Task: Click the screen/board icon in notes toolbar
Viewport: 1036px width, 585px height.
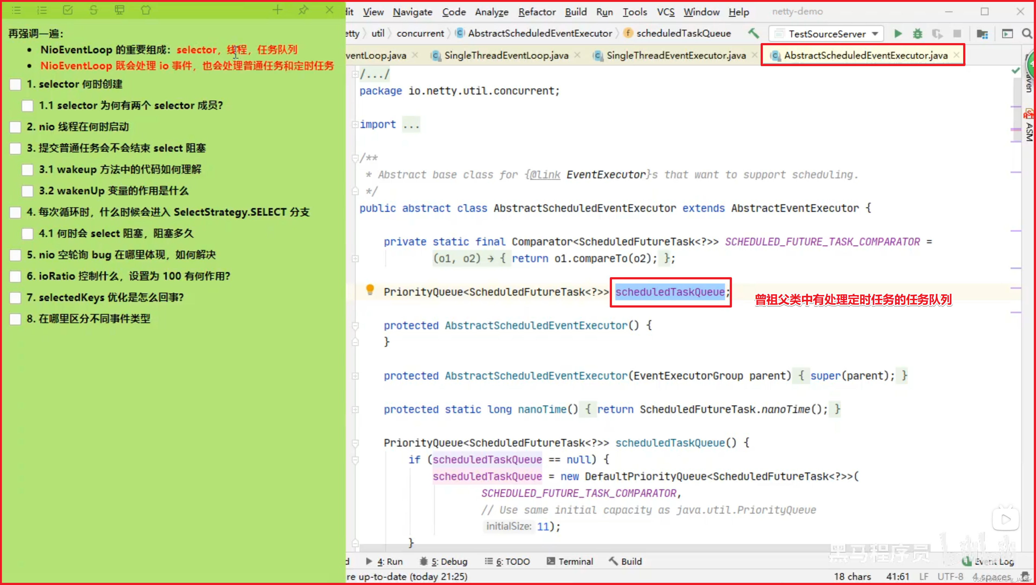Action: pos(119,10)
